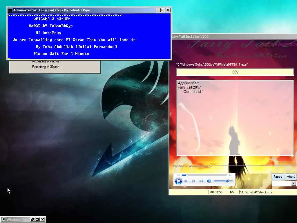Click the 'Restarting in 30 sec..' message
Screen dimensions: 297x223
click(x=47, y=67)
